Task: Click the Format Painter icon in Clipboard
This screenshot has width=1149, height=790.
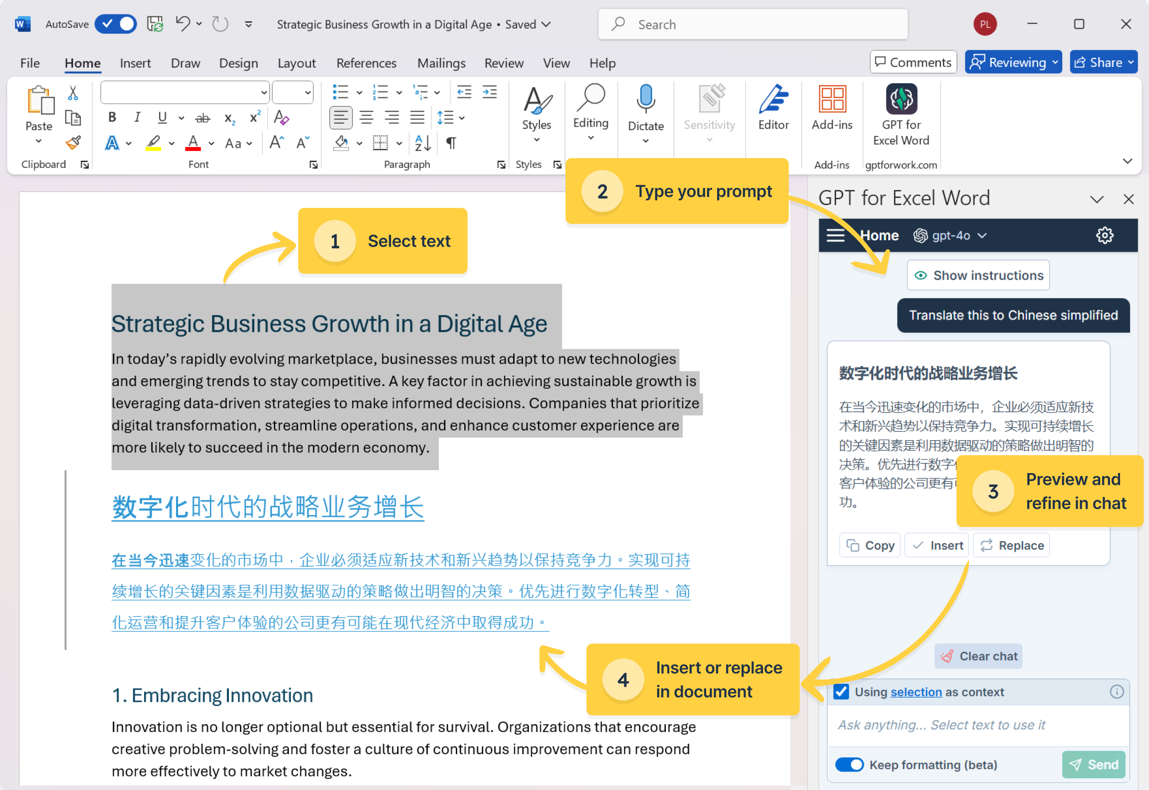Action: pos(74,142)
